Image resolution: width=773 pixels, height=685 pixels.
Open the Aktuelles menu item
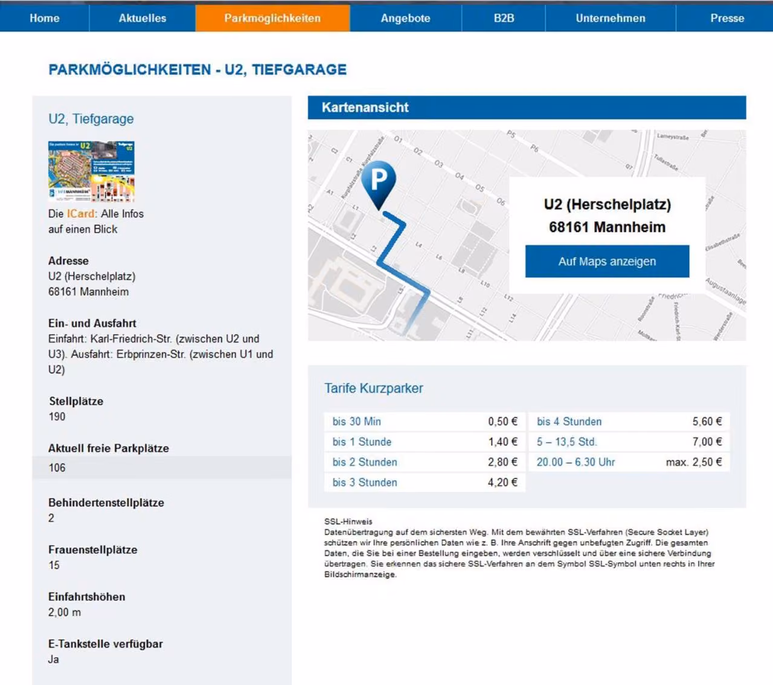coord(143,18)
